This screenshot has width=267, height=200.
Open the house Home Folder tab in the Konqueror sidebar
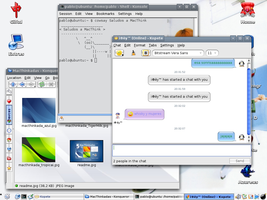click(x=9, y=140)
